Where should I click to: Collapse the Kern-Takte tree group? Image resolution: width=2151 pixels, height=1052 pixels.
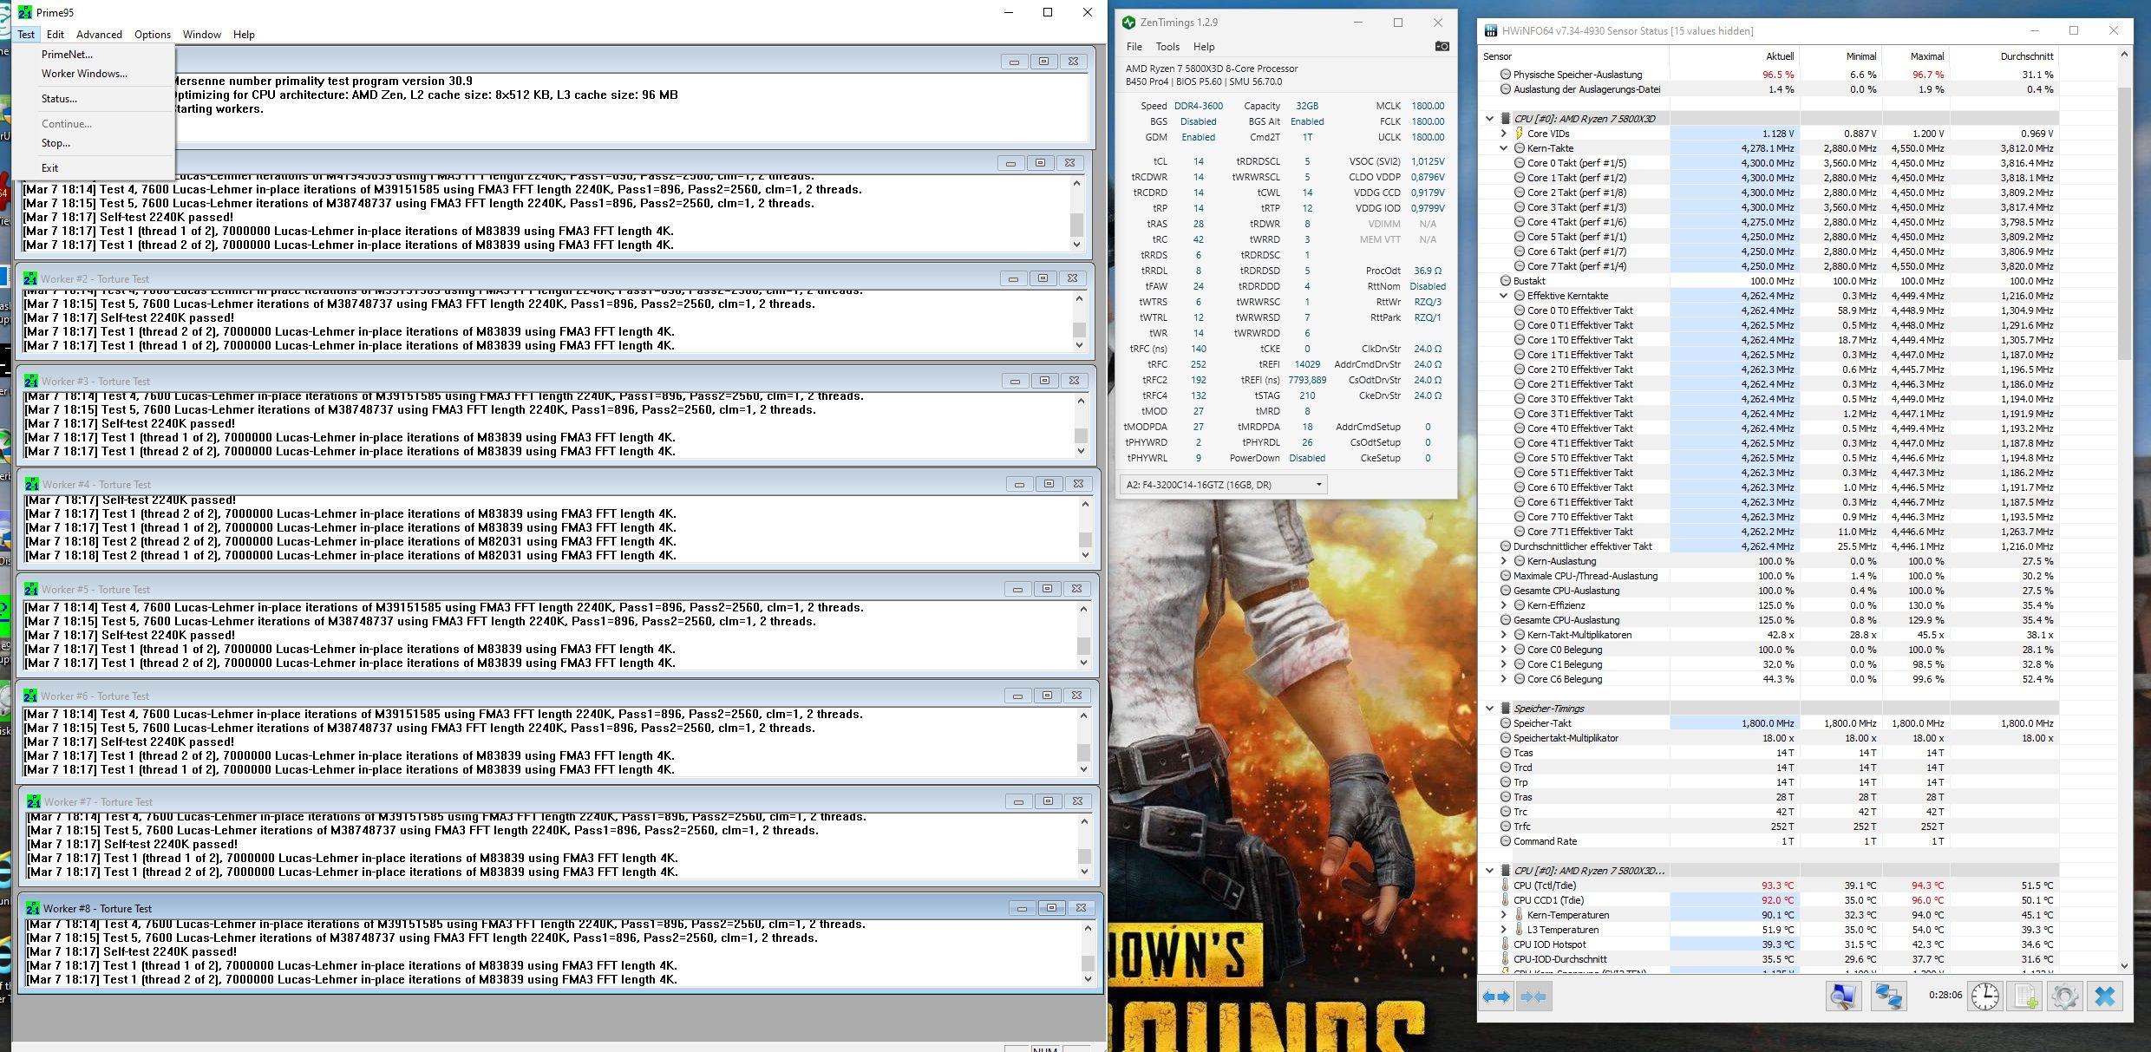click(x=1504, y=148)
